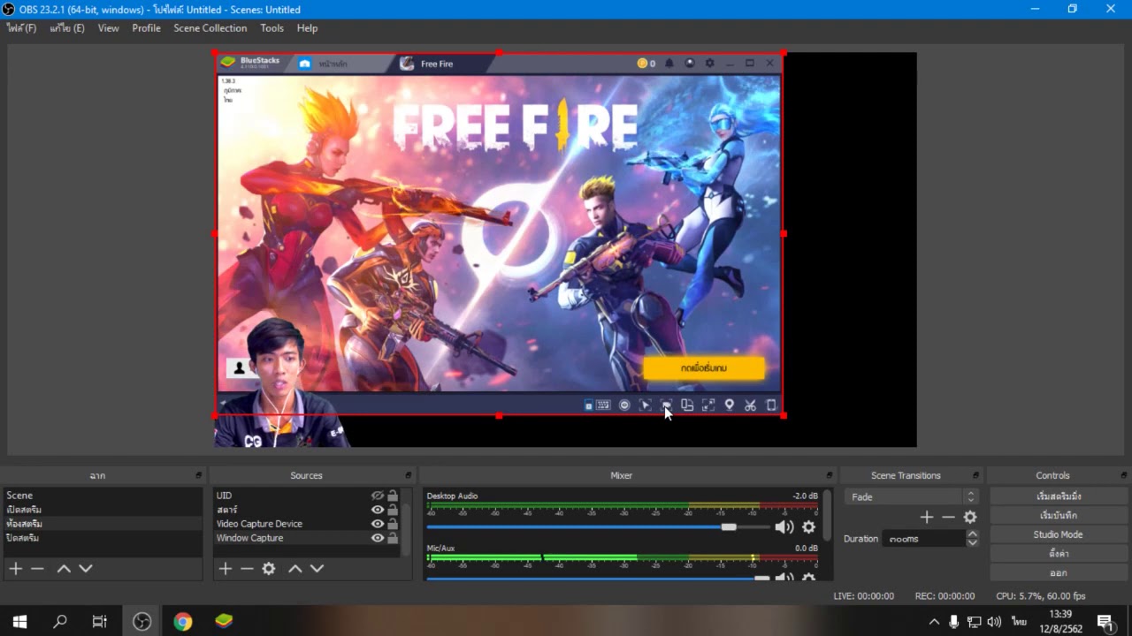This screenshot has width=1132, height=636.
Task: Hide the Window Capture source
Action: coord(378,538)
